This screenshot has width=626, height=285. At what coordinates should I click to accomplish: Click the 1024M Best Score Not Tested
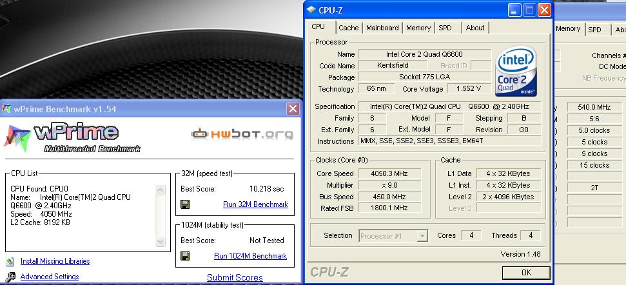click(267, 241)
